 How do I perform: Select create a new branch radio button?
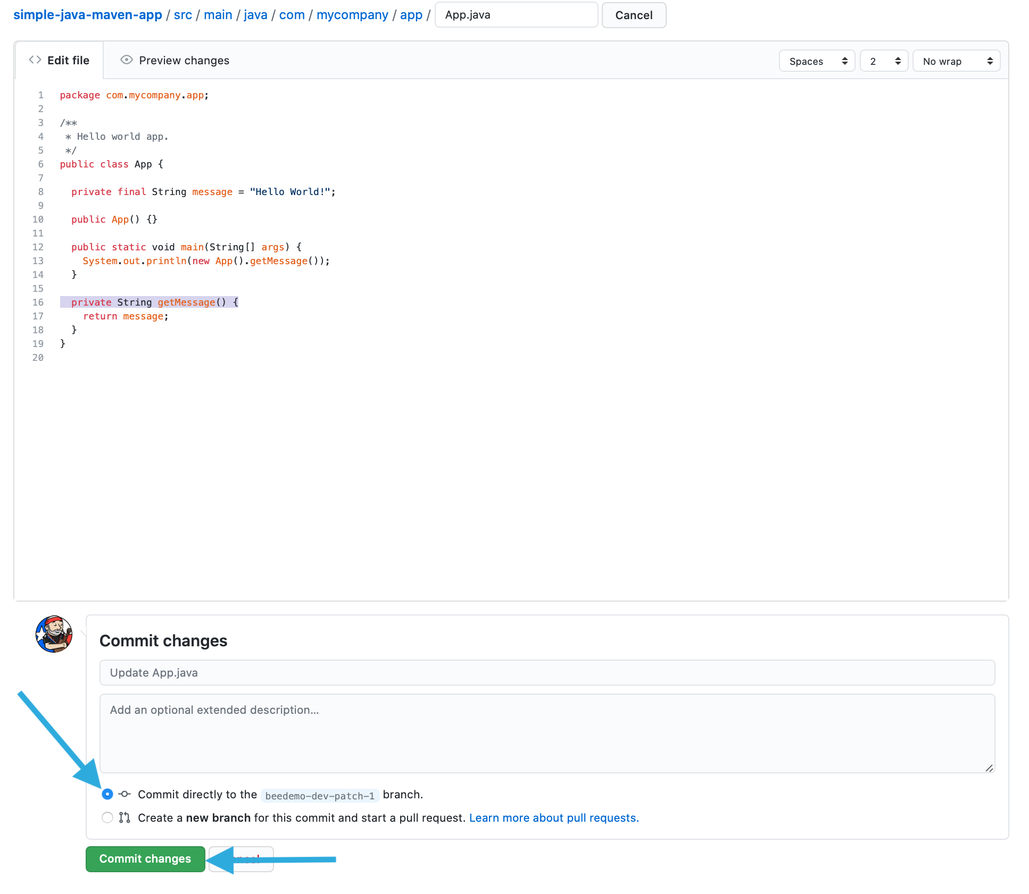click(x=106, y=817)
